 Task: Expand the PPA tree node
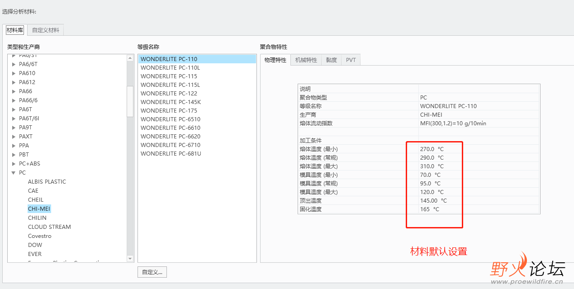pyautogui.click(x=14, y=146)
